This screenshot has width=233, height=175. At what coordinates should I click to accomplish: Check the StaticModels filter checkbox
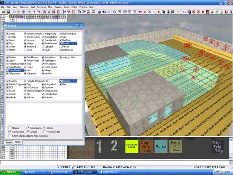pyautogui.click(x=7, y=70)
